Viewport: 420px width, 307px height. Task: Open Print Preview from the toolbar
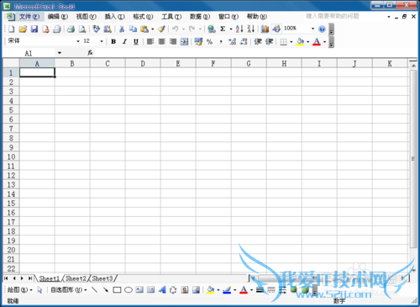pyautogui.click(x=82, y=29)
